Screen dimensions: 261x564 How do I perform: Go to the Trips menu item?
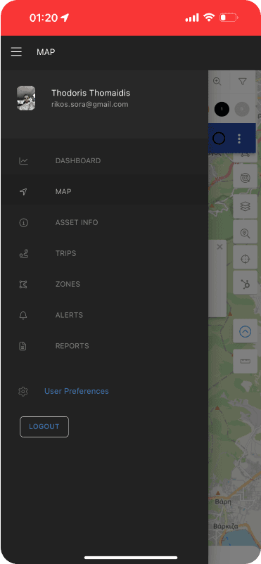tap(104, 254)
